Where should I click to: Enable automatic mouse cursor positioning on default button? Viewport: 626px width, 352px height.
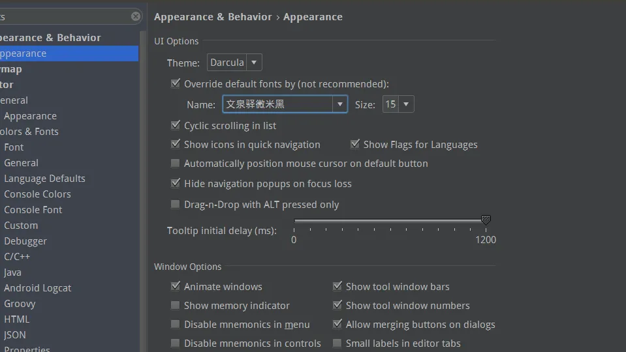[x=175, y=164]
